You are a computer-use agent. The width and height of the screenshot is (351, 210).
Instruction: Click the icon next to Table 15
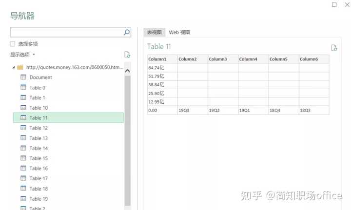tap(23, 158)
